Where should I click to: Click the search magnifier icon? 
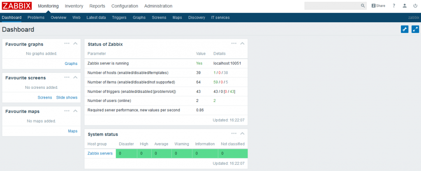pos(363,6)
